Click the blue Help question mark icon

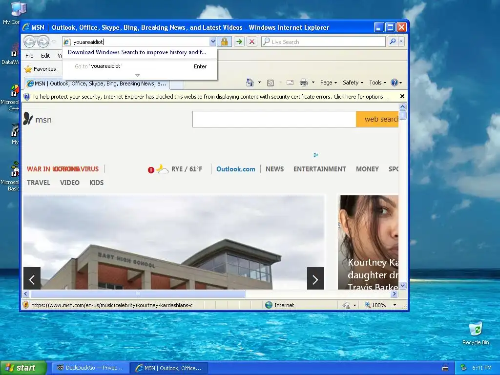coord(395,83)
